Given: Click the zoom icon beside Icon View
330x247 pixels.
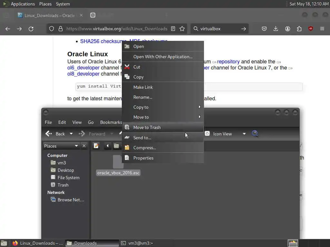Looking at the screenshot, I should click(207, 133).
